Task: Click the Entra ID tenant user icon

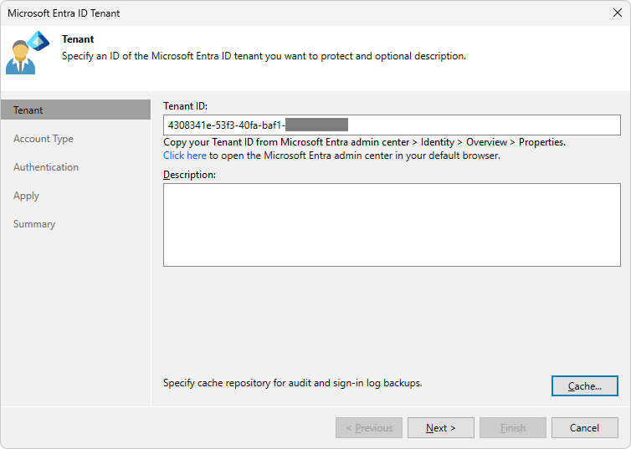Action: (x=28, y=53)
